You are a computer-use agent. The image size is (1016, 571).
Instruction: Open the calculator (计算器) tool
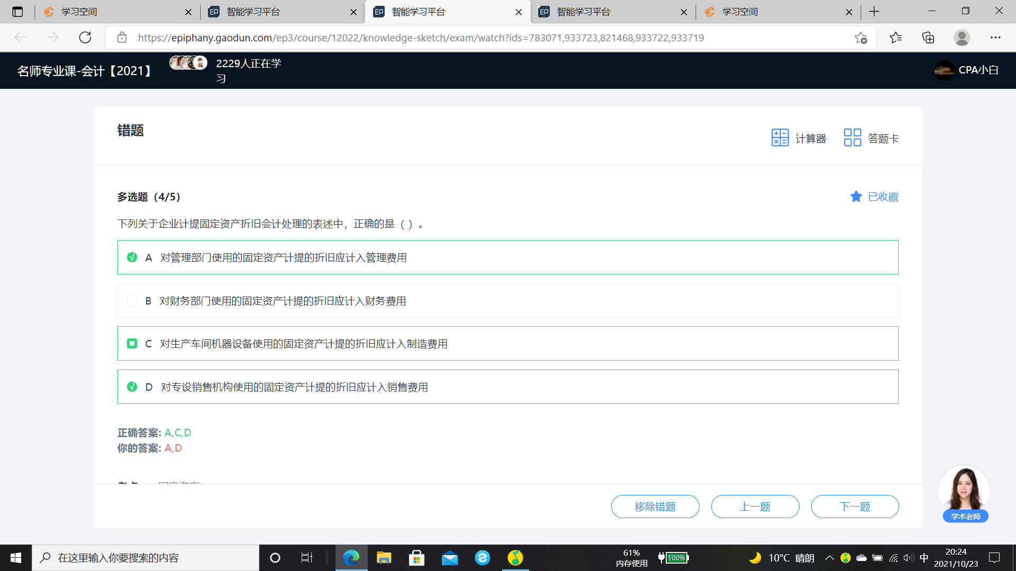tap(799, 138)
